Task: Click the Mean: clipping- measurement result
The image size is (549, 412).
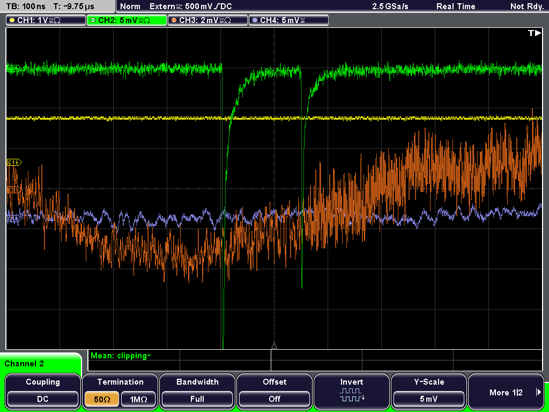Action: point(121,356)
